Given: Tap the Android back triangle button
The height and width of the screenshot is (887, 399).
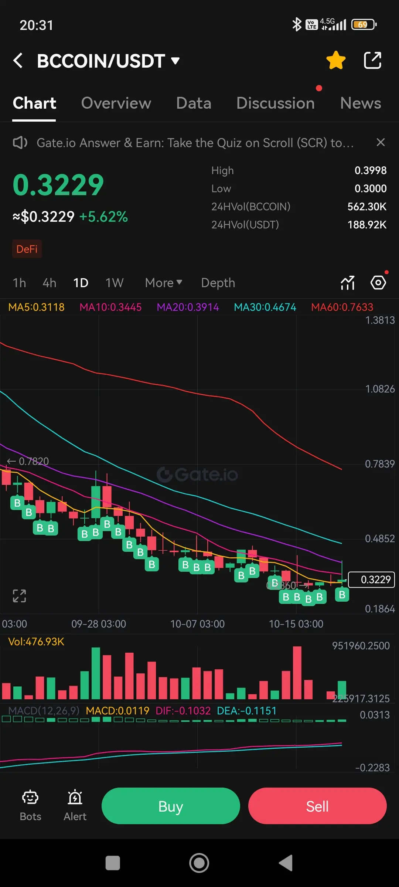Looking at the screenshot, I should pos(286,863).
